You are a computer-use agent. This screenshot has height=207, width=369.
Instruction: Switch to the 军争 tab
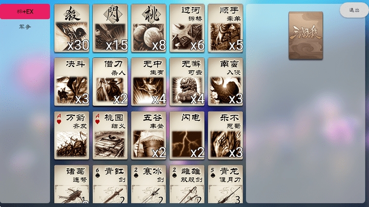click(x=25, y=27)
